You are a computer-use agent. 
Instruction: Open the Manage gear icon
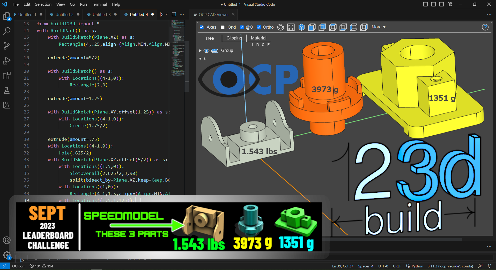coord(7,255)
